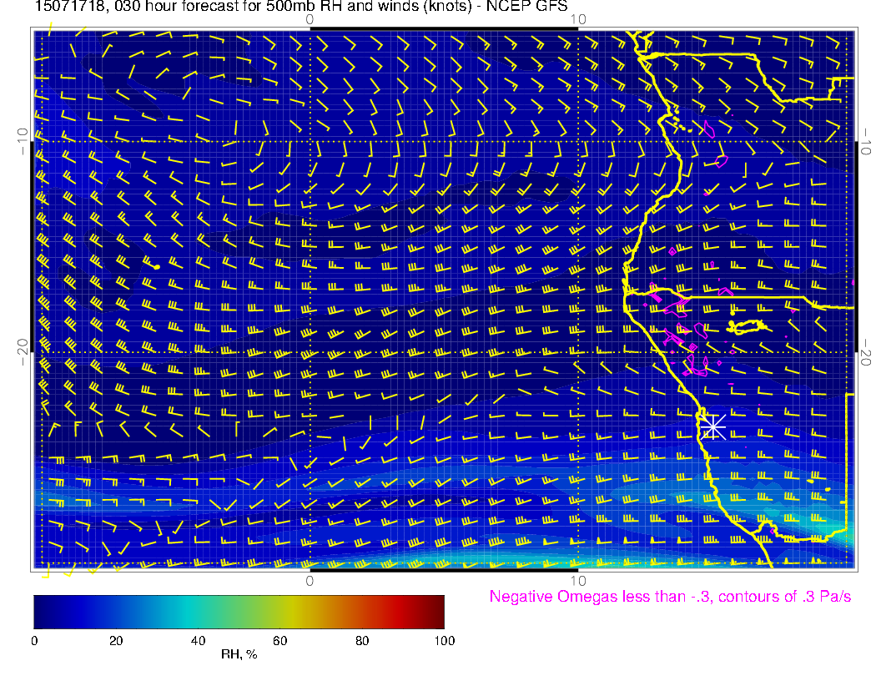This screenshot has height=681, width=881.
Task: Click the right axis latitude label -20
Action: pos(867,351)
